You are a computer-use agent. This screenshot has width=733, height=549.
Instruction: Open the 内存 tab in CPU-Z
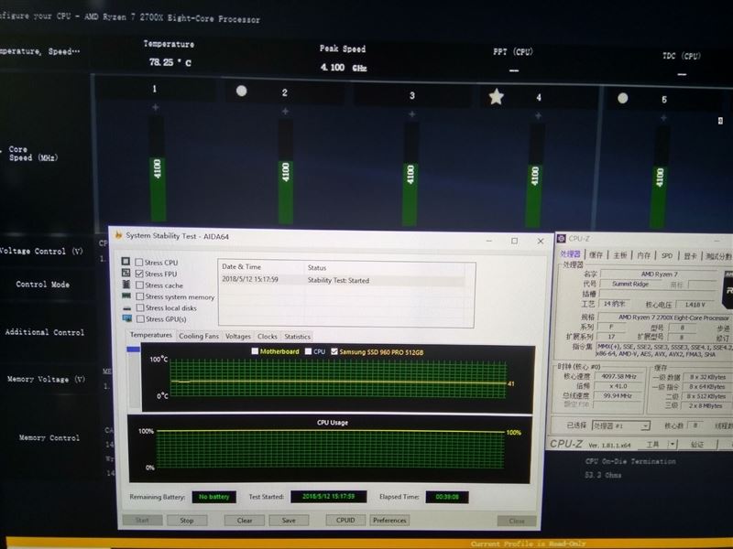(x=644, y=255)
